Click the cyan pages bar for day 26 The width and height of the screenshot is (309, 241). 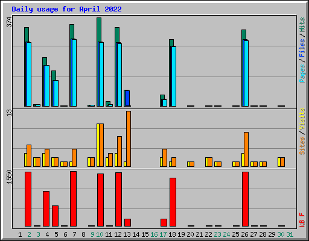click(x=246, y=74)
